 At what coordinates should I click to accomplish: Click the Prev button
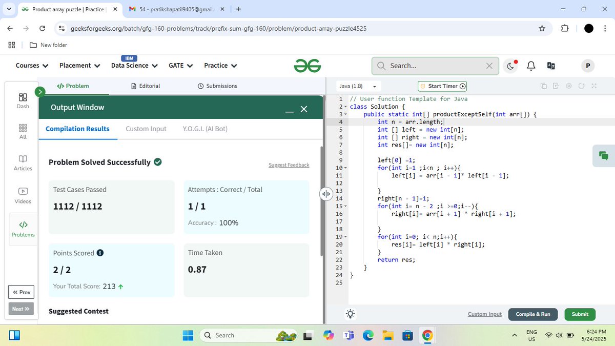[22, 292]
